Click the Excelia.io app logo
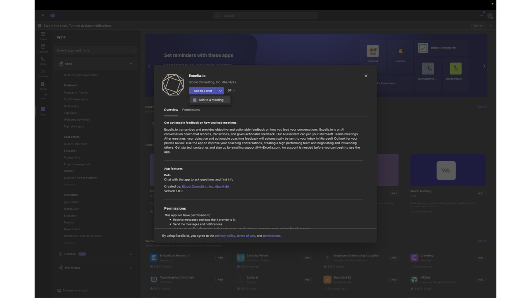 click(x=173, y=85)
